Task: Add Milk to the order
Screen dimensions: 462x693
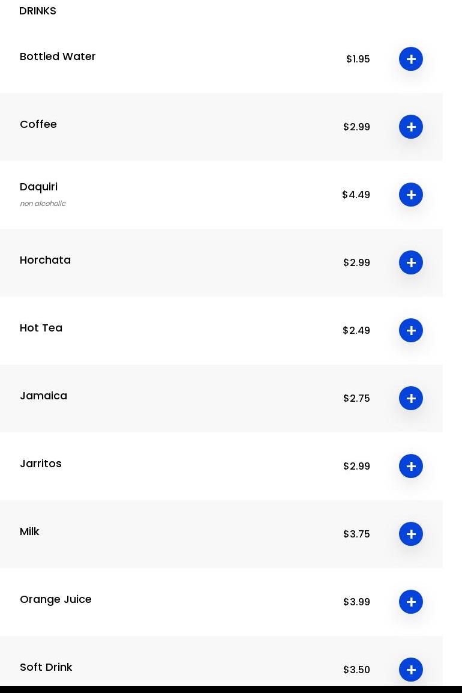Action: coord(411,534)
